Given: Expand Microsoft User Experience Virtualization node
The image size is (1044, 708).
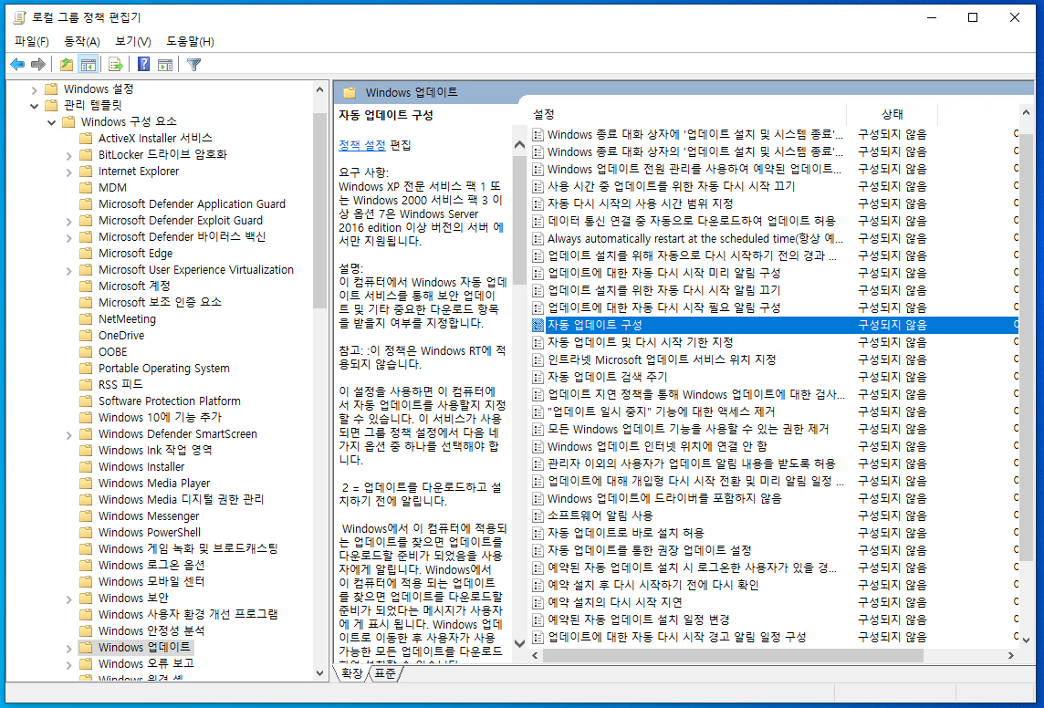Looking at the screenshot, I should (x=68, y=270).
